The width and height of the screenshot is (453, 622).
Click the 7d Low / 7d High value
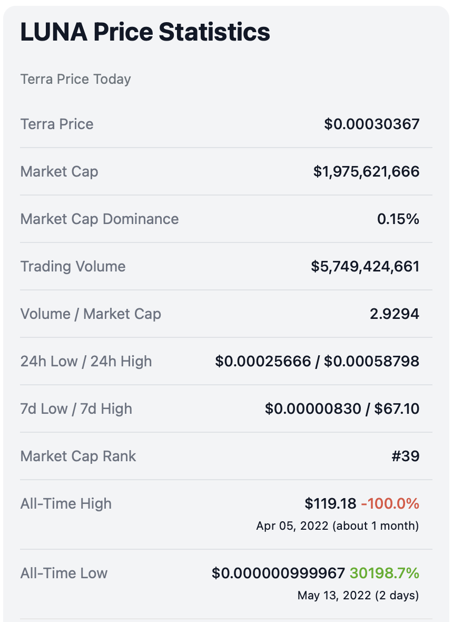pos(342,409)
